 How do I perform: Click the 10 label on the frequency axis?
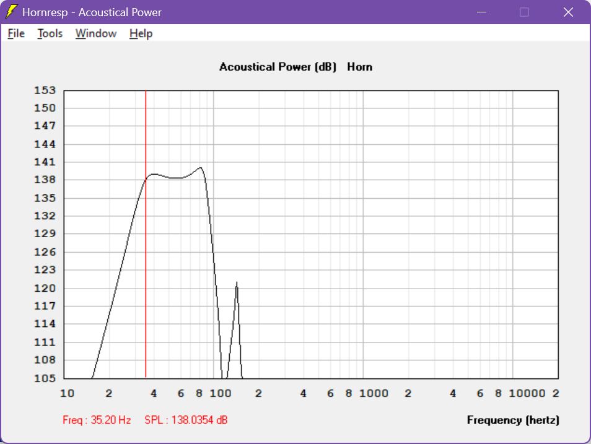coord(67,393)
